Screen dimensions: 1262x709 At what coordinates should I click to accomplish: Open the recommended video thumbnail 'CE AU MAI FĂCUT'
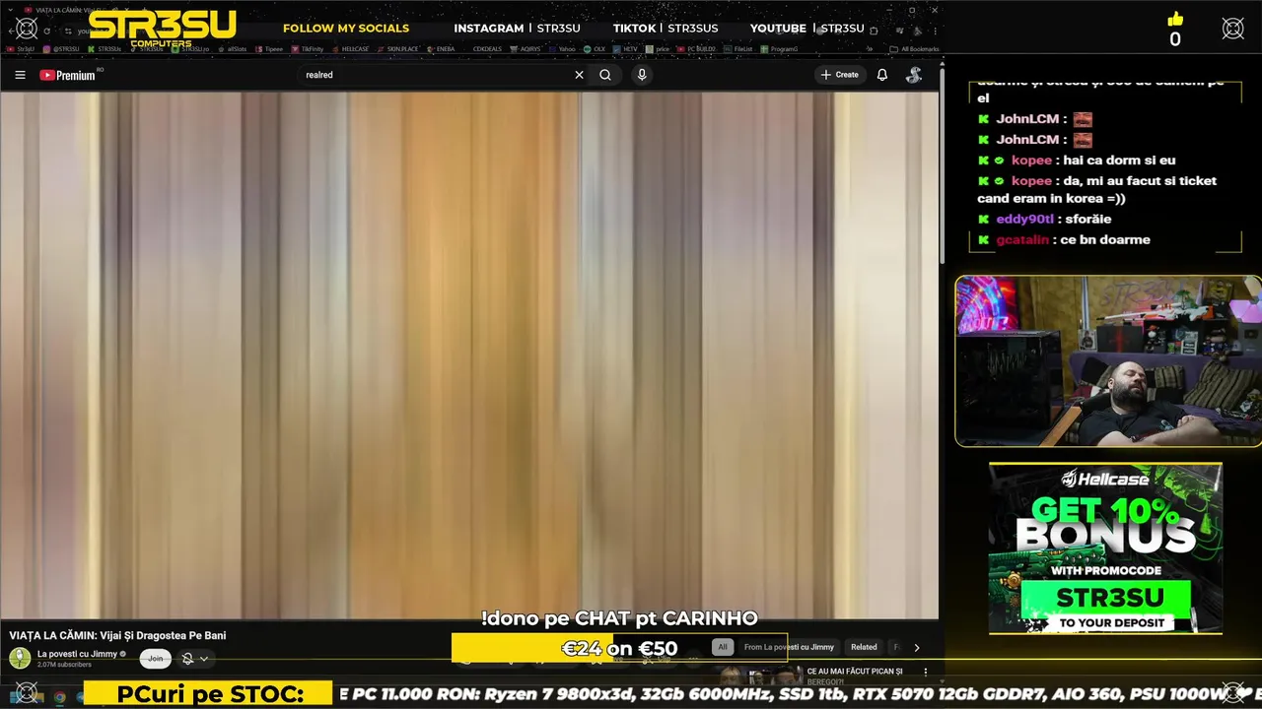click(x=759, y=676)
